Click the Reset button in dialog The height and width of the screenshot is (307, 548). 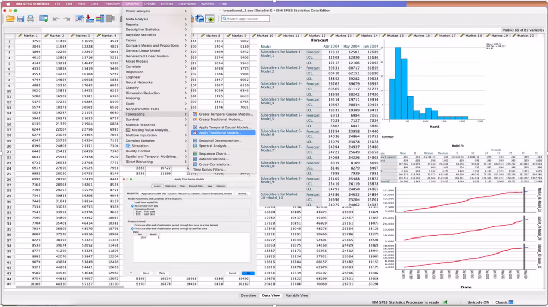(146, 273)
